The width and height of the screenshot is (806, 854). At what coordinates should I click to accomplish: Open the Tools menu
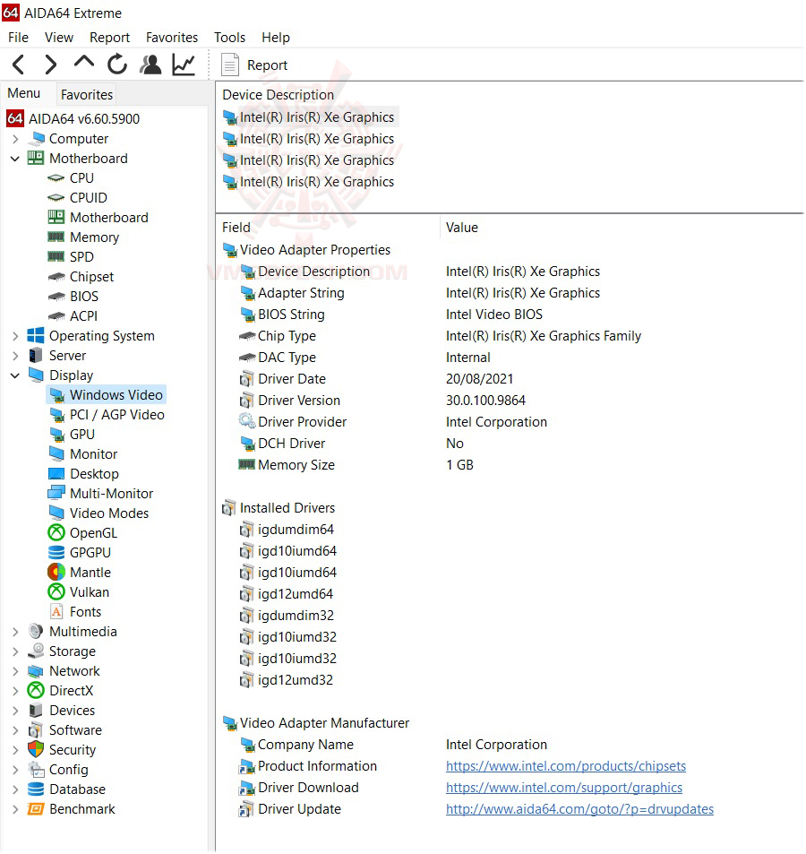pyautogui.click(x=229, y=38)
